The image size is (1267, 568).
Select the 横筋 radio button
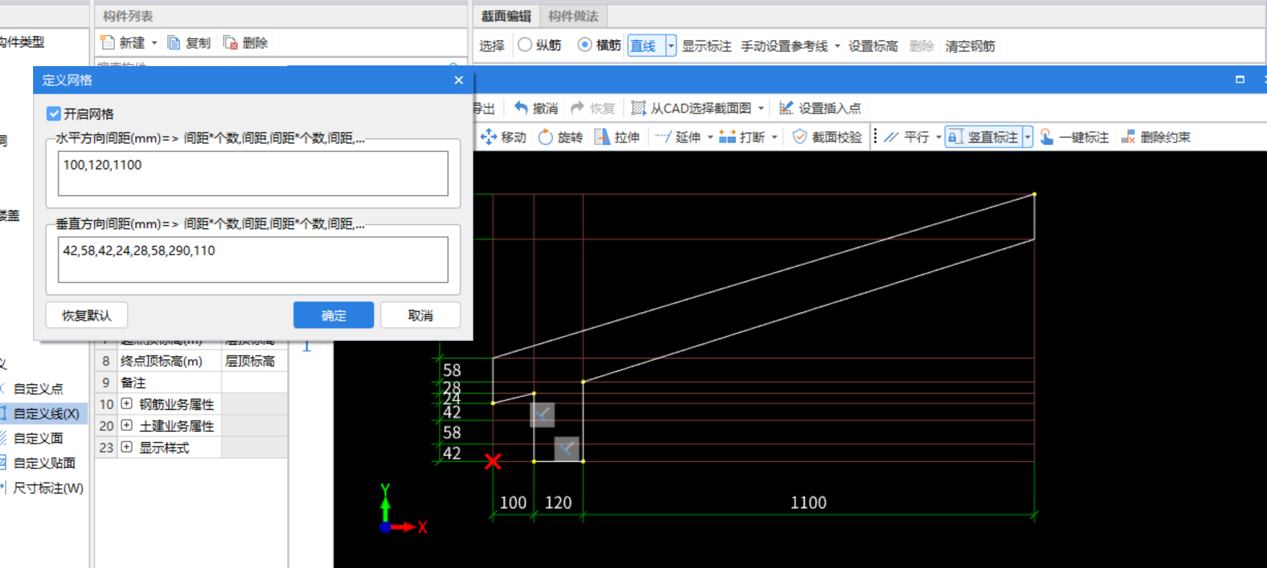[585, 45]
